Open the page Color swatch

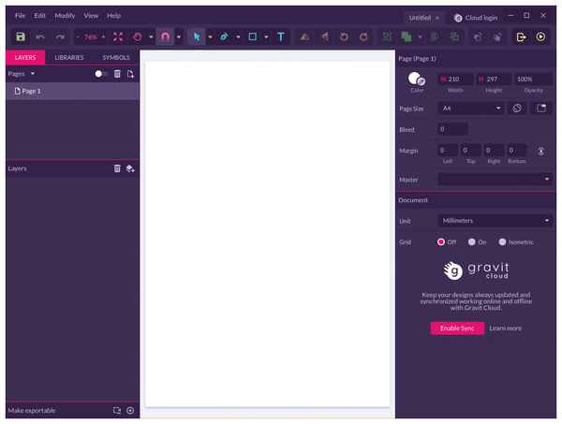(417, 79)
